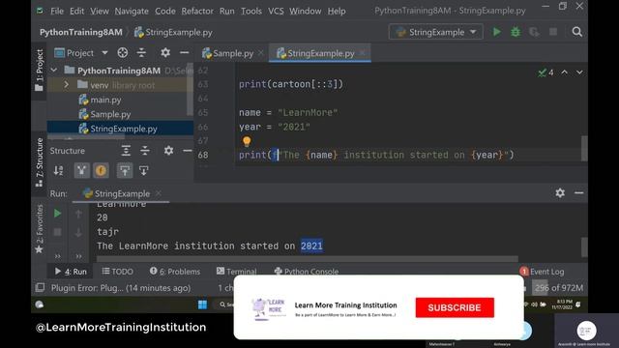Image resolution: width=619 pixels, height=348 pixels.
Task: Run StringExample with the green play button
Action: pyautogui.click(x=496, y=32)
